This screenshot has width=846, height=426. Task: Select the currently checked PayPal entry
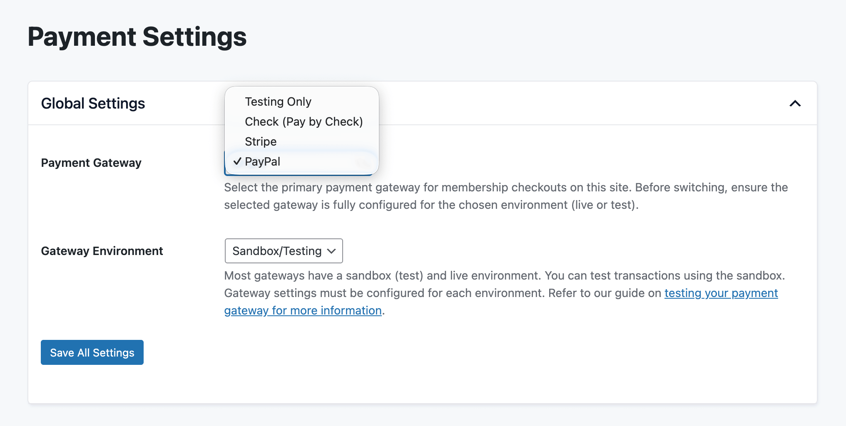pyautogui.click(x=263, y=161)
